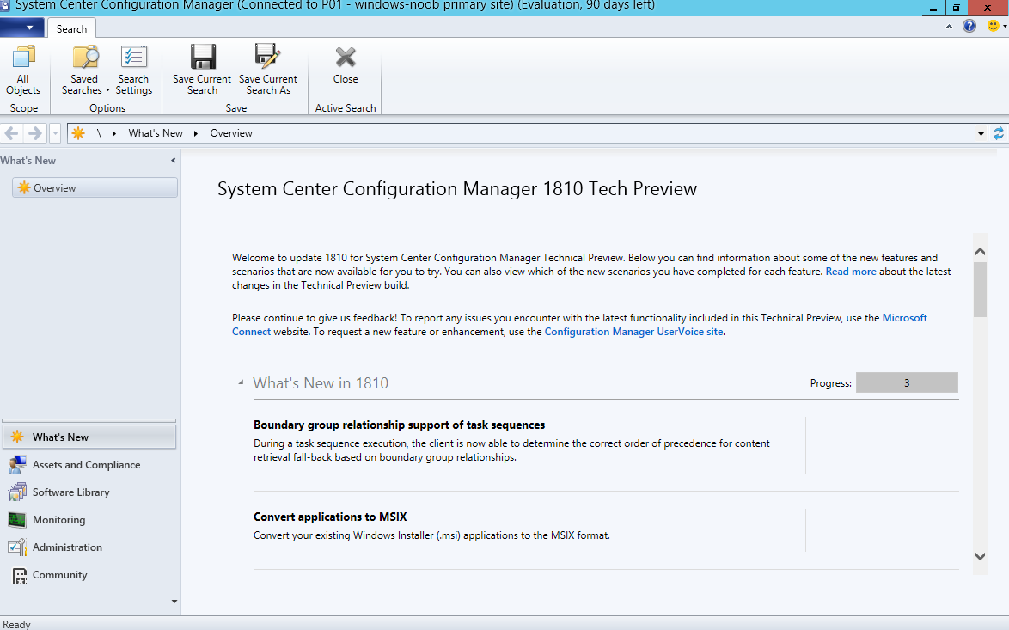Screen dimensions: 1009x630
Task: Click the What's New in 1810 heading
Action: (320, 383)
